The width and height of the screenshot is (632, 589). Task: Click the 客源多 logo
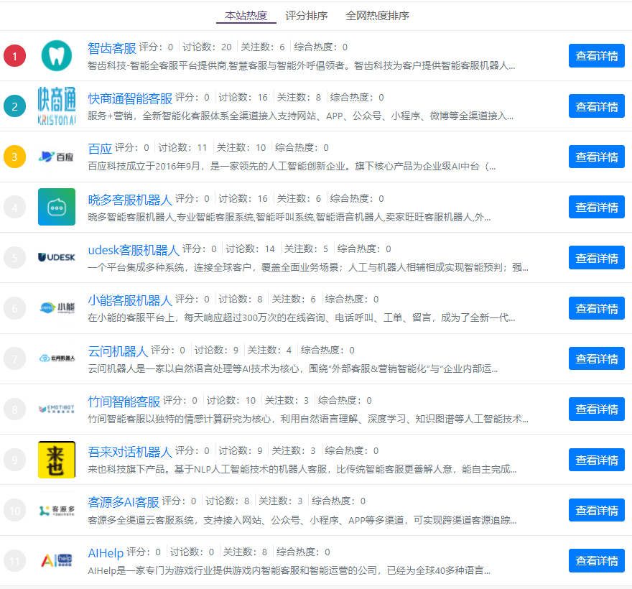click(57, 511)
